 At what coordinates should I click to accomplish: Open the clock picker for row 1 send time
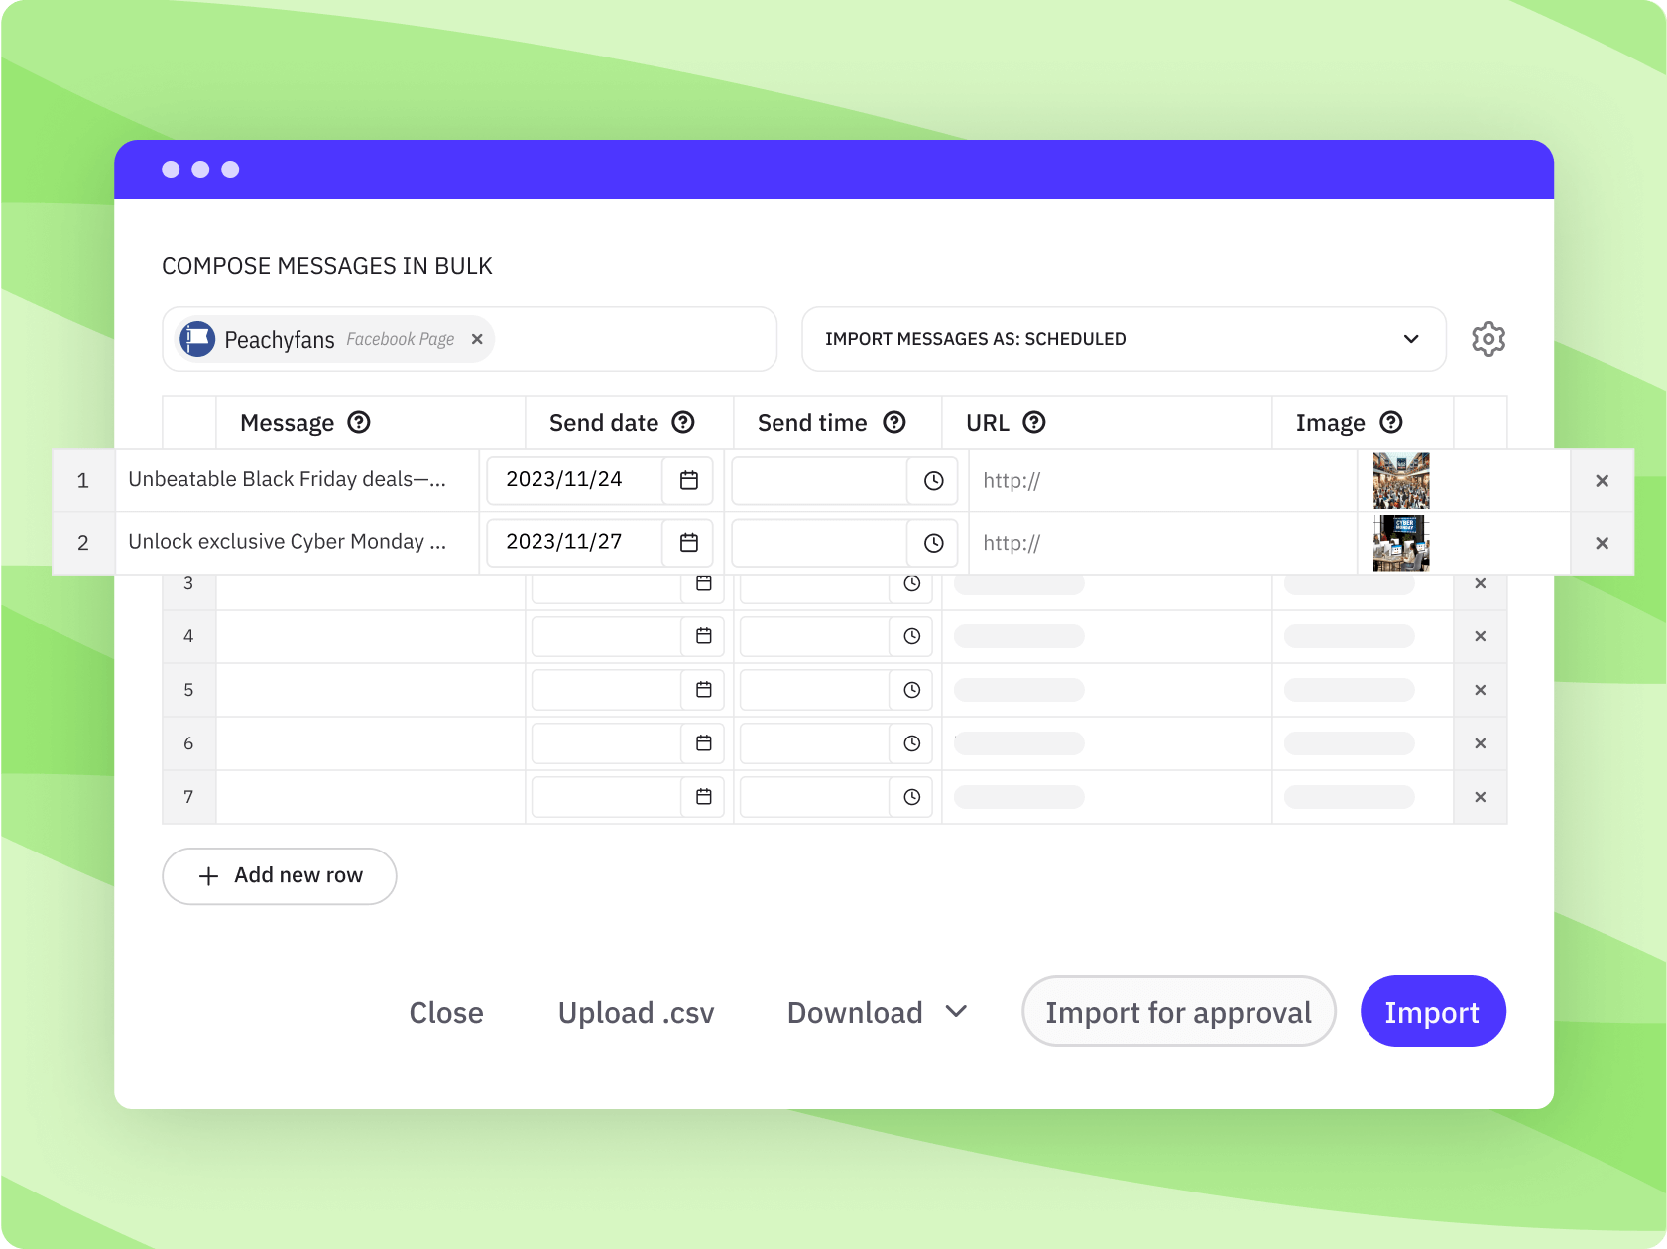coord(932,480)
